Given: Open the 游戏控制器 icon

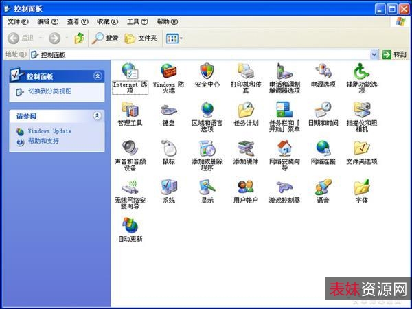Looking at the screenshot, I should pos(284,187).
